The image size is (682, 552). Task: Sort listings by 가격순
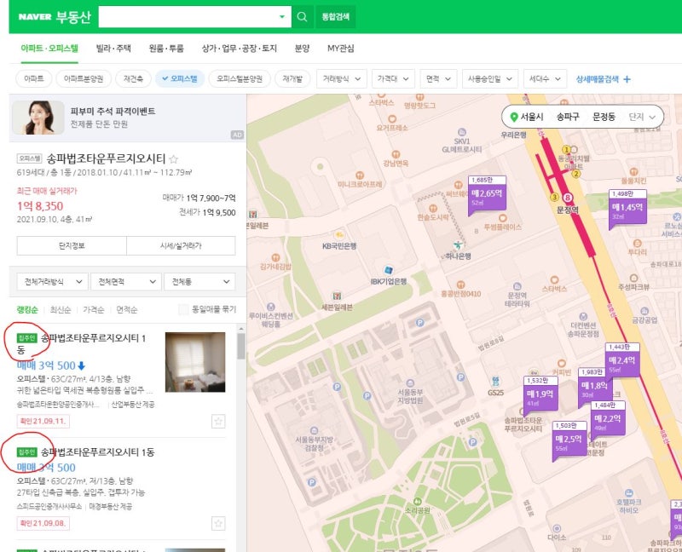[94, 309]
